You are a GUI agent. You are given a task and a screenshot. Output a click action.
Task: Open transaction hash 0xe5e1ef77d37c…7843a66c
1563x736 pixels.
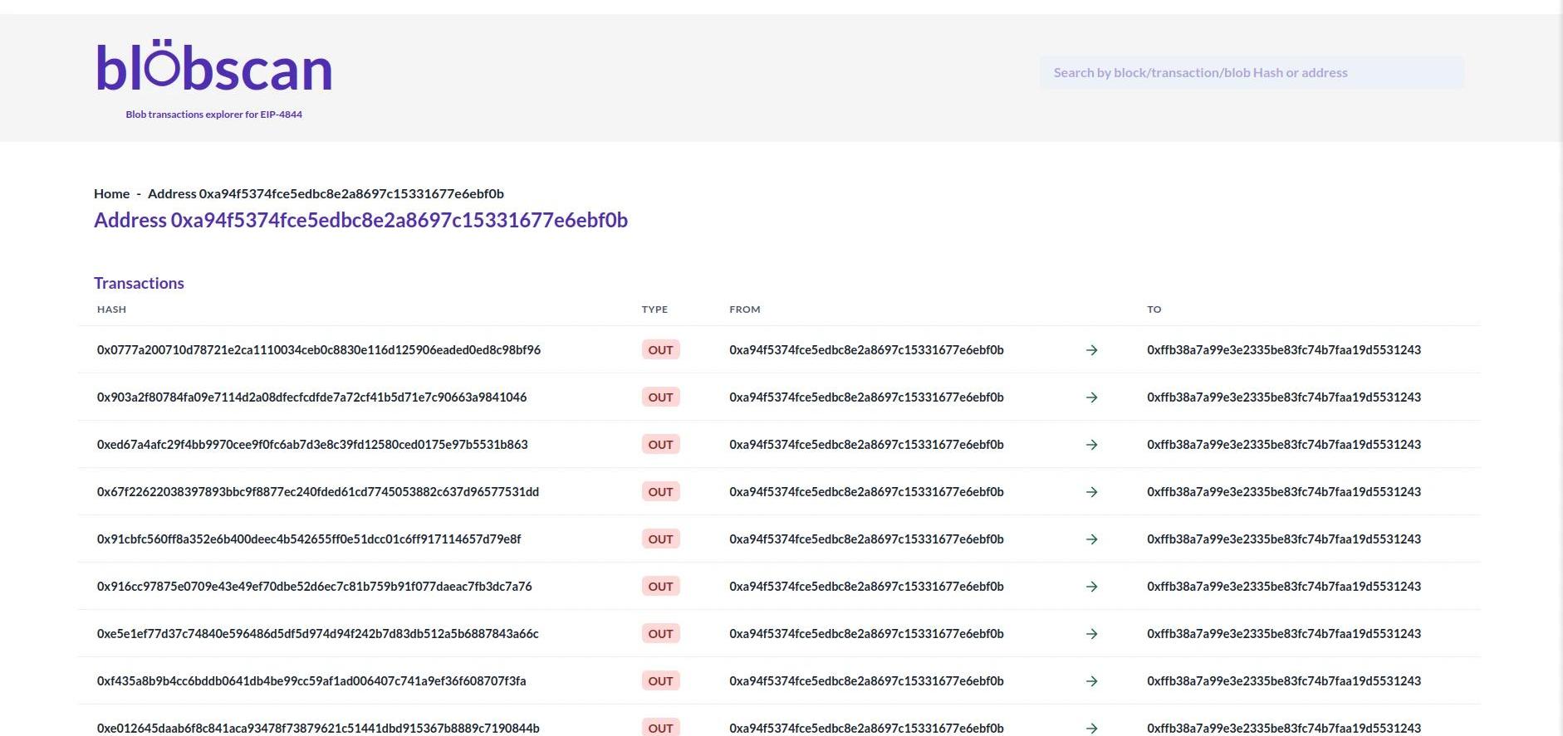point(318,634)
